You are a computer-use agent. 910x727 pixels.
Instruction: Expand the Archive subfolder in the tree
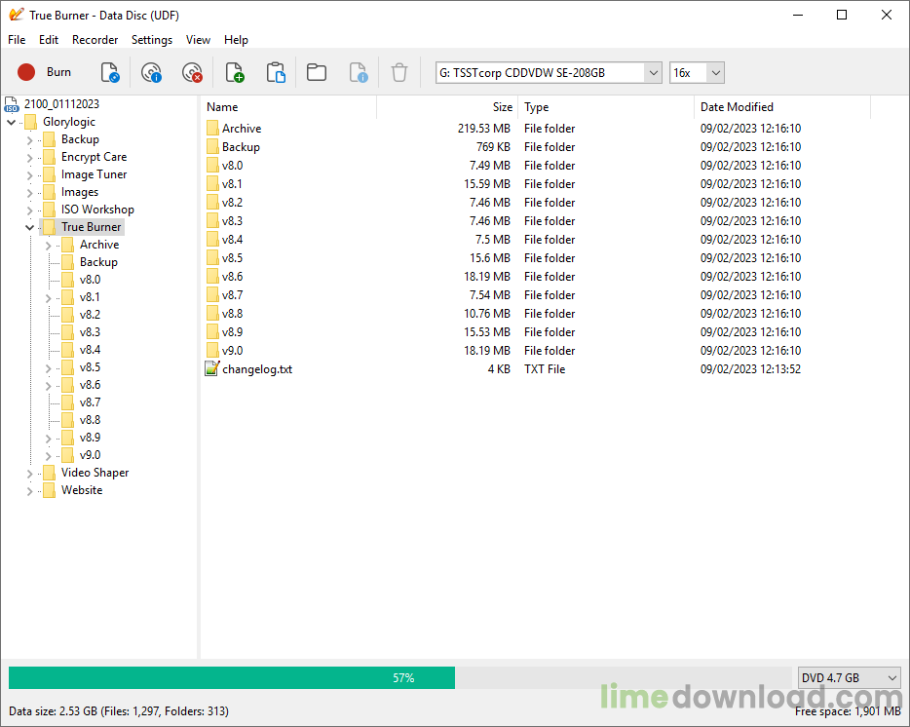(x=48, y=245)
